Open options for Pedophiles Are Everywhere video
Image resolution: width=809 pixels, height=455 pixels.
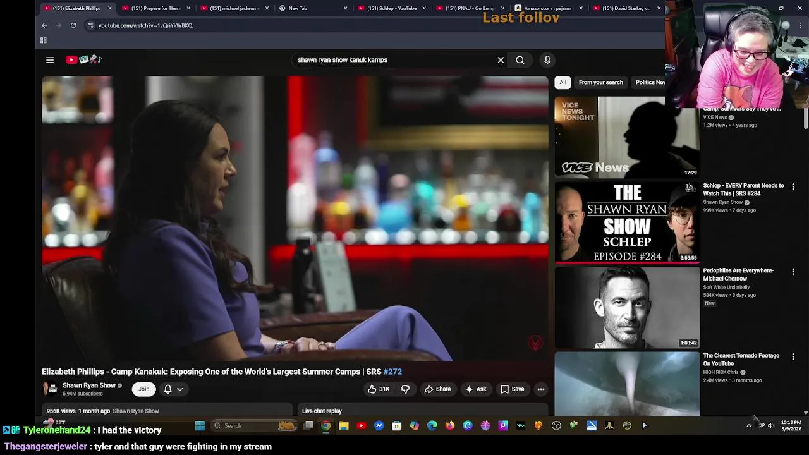click(793, 272)
